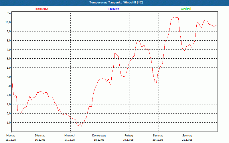Select the 7,0 y-axis value
Viewport: 229px width, 143px height.
[x=9, y=49]
